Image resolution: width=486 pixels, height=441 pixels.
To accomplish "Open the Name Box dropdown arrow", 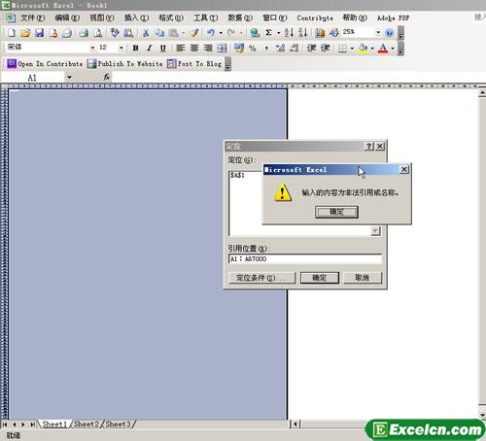I will click(69, 78).
